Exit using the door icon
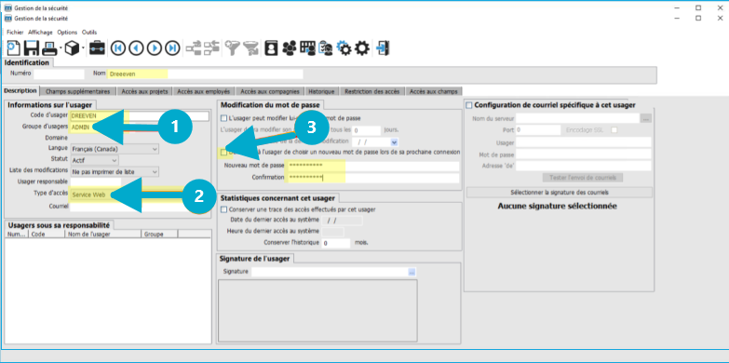Image resolution: width=729 pixels, height=363 pixels. point(383,47)
